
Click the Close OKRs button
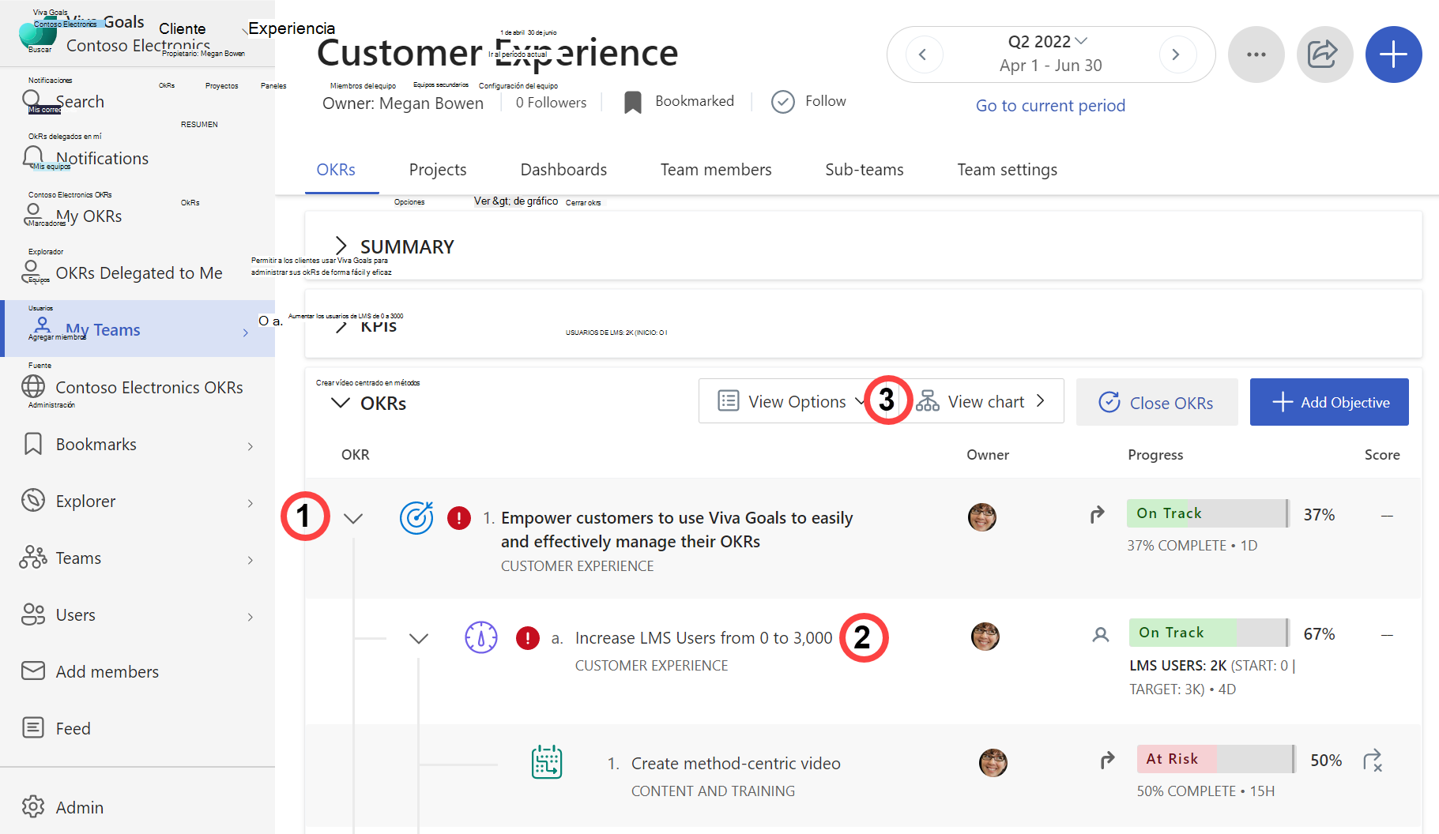[x=1157, y=402]
